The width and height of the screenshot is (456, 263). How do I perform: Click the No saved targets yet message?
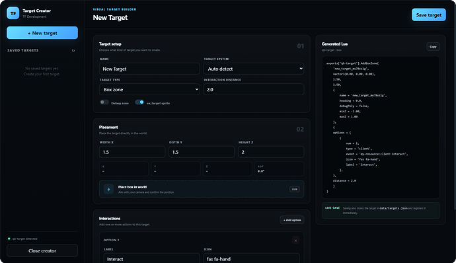coord(42,68)
